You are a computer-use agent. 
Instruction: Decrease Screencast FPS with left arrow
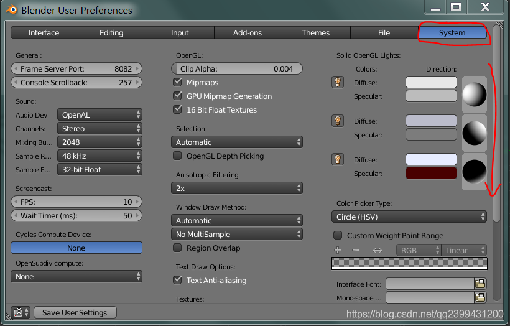pos(16,202)
